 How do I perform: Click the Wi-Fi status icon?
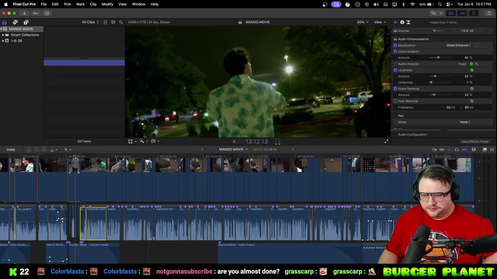(412, 4)
